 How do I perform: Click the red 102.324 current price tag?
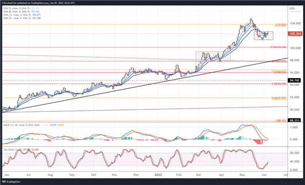295,34
